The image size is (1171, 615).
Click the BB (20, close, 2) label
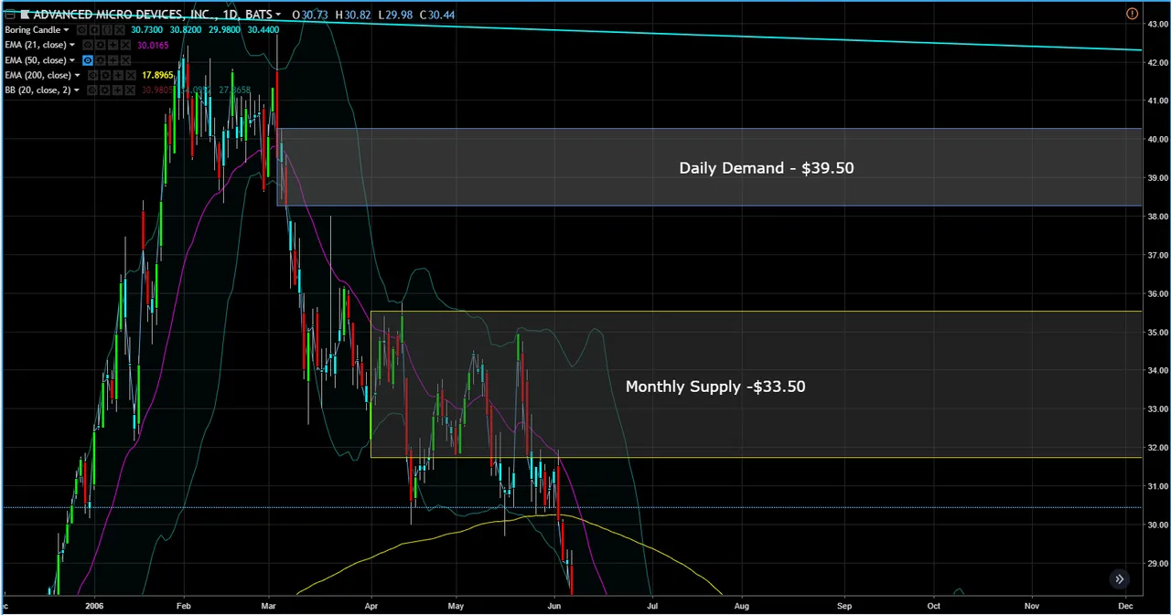tap(38, 90)
